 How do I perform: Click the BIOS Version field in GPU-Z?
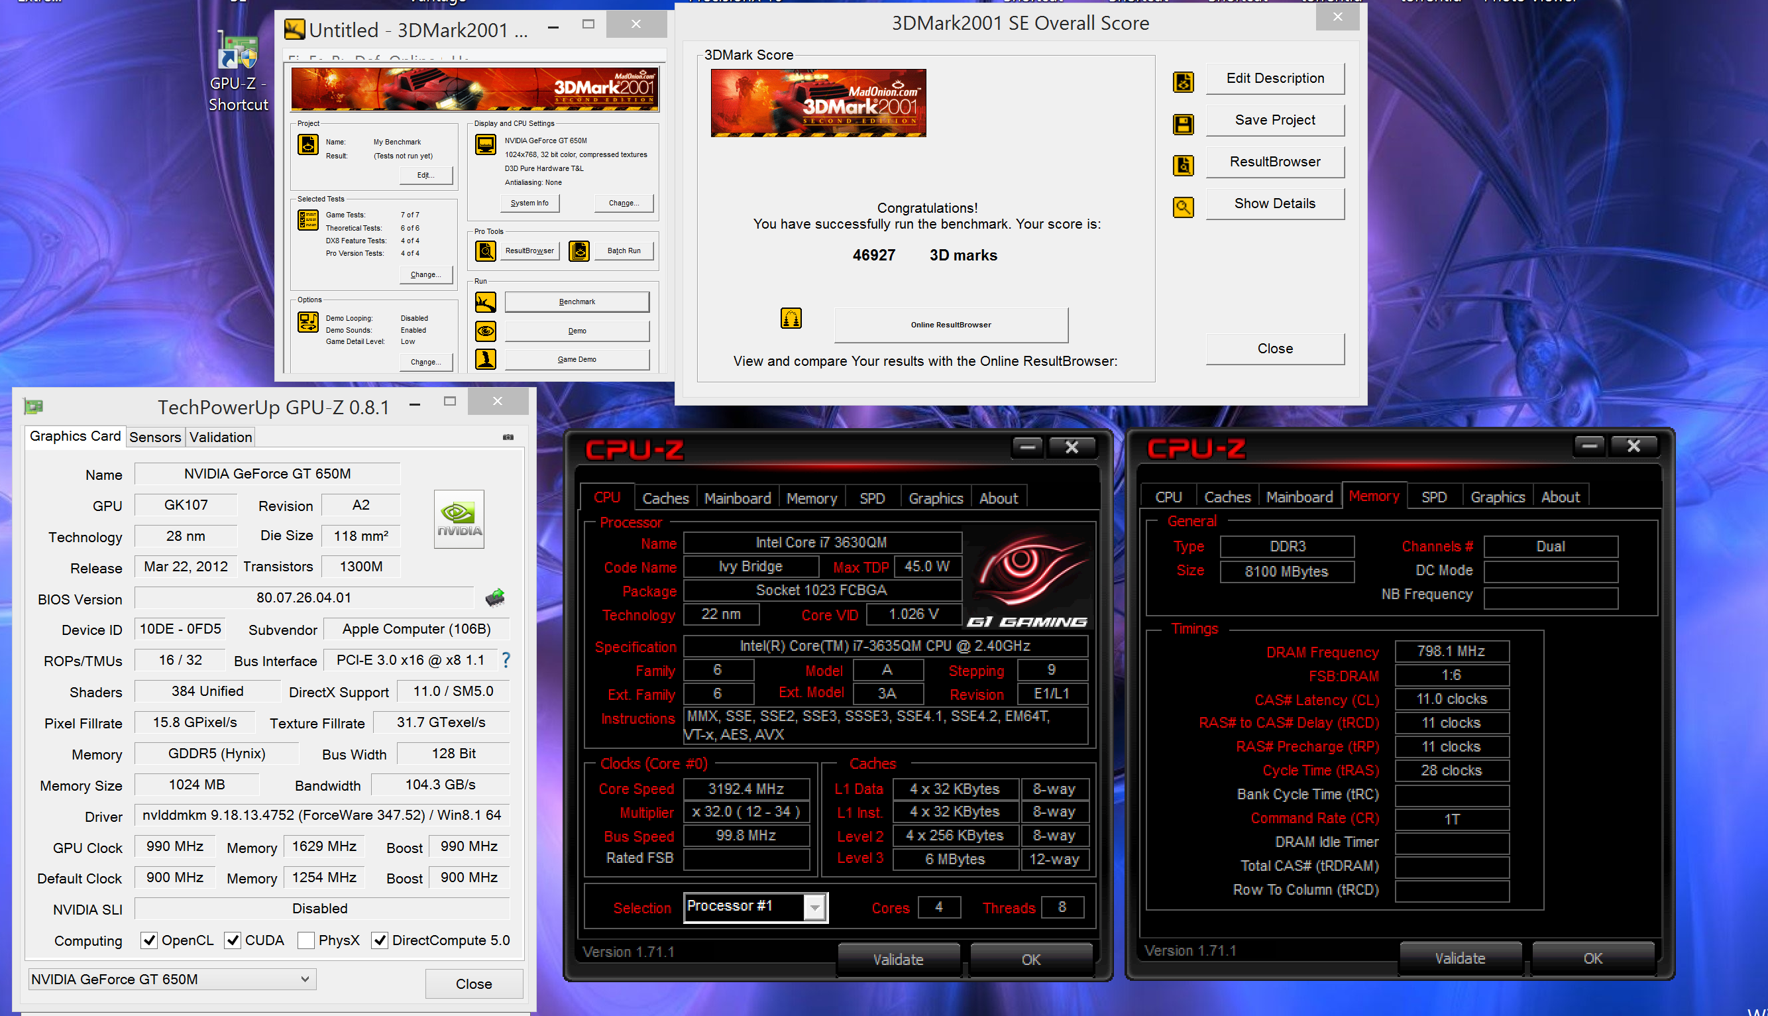(304, 598)
